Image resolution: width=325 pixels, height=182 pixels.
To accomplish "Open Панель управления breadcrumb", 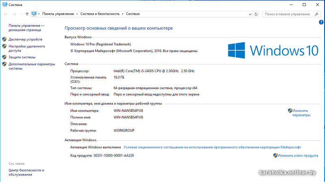I will point(58,14).
